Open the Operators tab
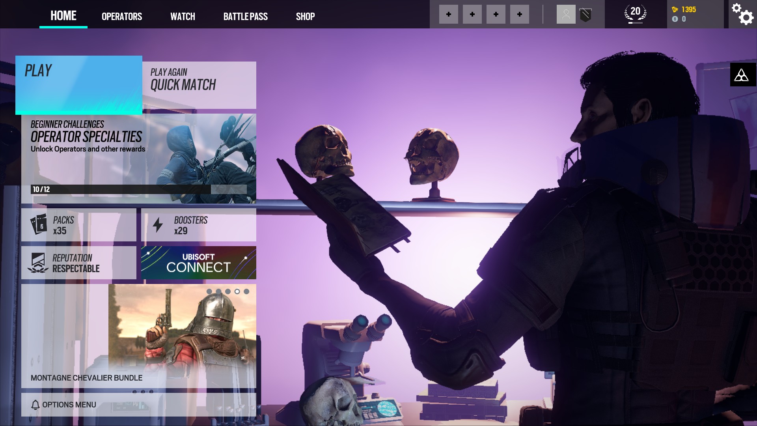The width and height of the screenshot is (757, 426). pos(122,17)
